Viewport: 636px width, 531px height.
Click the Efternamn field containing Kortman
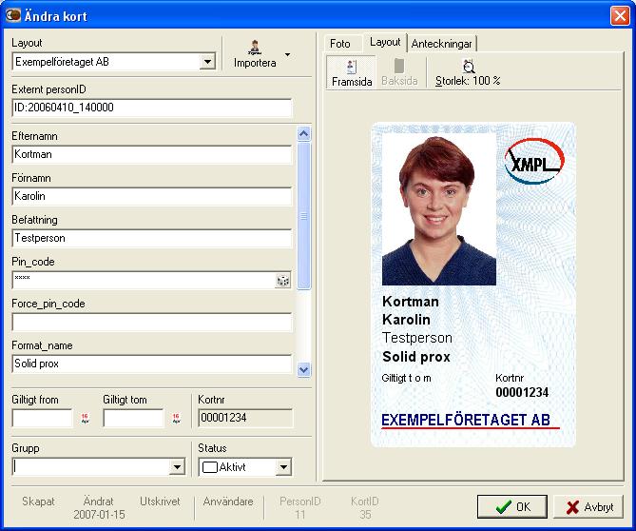pos(152,154)
